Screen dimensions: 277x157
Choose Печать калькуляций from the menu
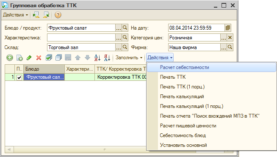point(182,96)
